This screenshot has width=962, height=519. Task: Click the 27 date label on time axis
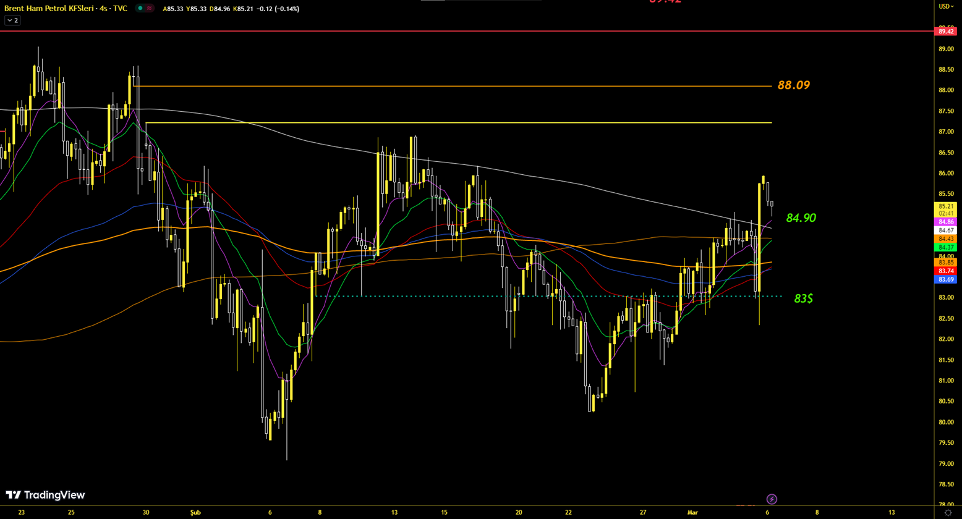[643, 512]
